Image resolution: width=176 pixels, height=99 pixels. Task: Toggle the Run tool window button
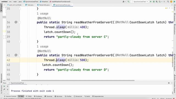[21, 96]
